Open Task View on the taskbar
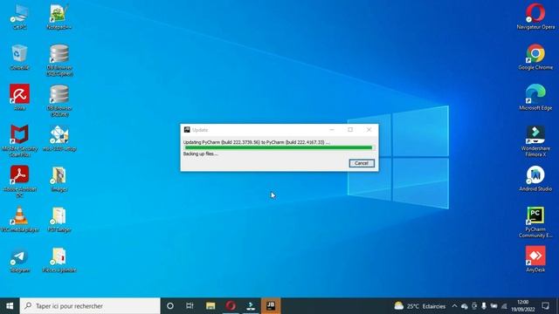 190,306
